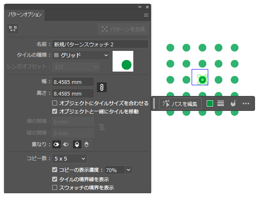Uncheck オブジェクトと一緒にタイルを移動 checkbox
Screen dimensions: 279x199
tap(55, 112)
